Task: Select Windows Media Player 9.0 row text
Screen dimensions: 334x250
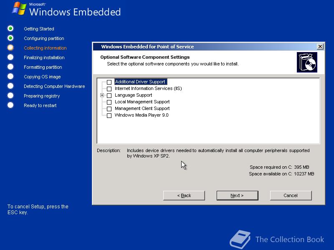Action: (x=142, y=115)
